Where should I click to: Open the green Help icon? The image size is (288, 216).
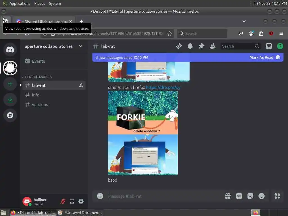[x=280, y=46]
